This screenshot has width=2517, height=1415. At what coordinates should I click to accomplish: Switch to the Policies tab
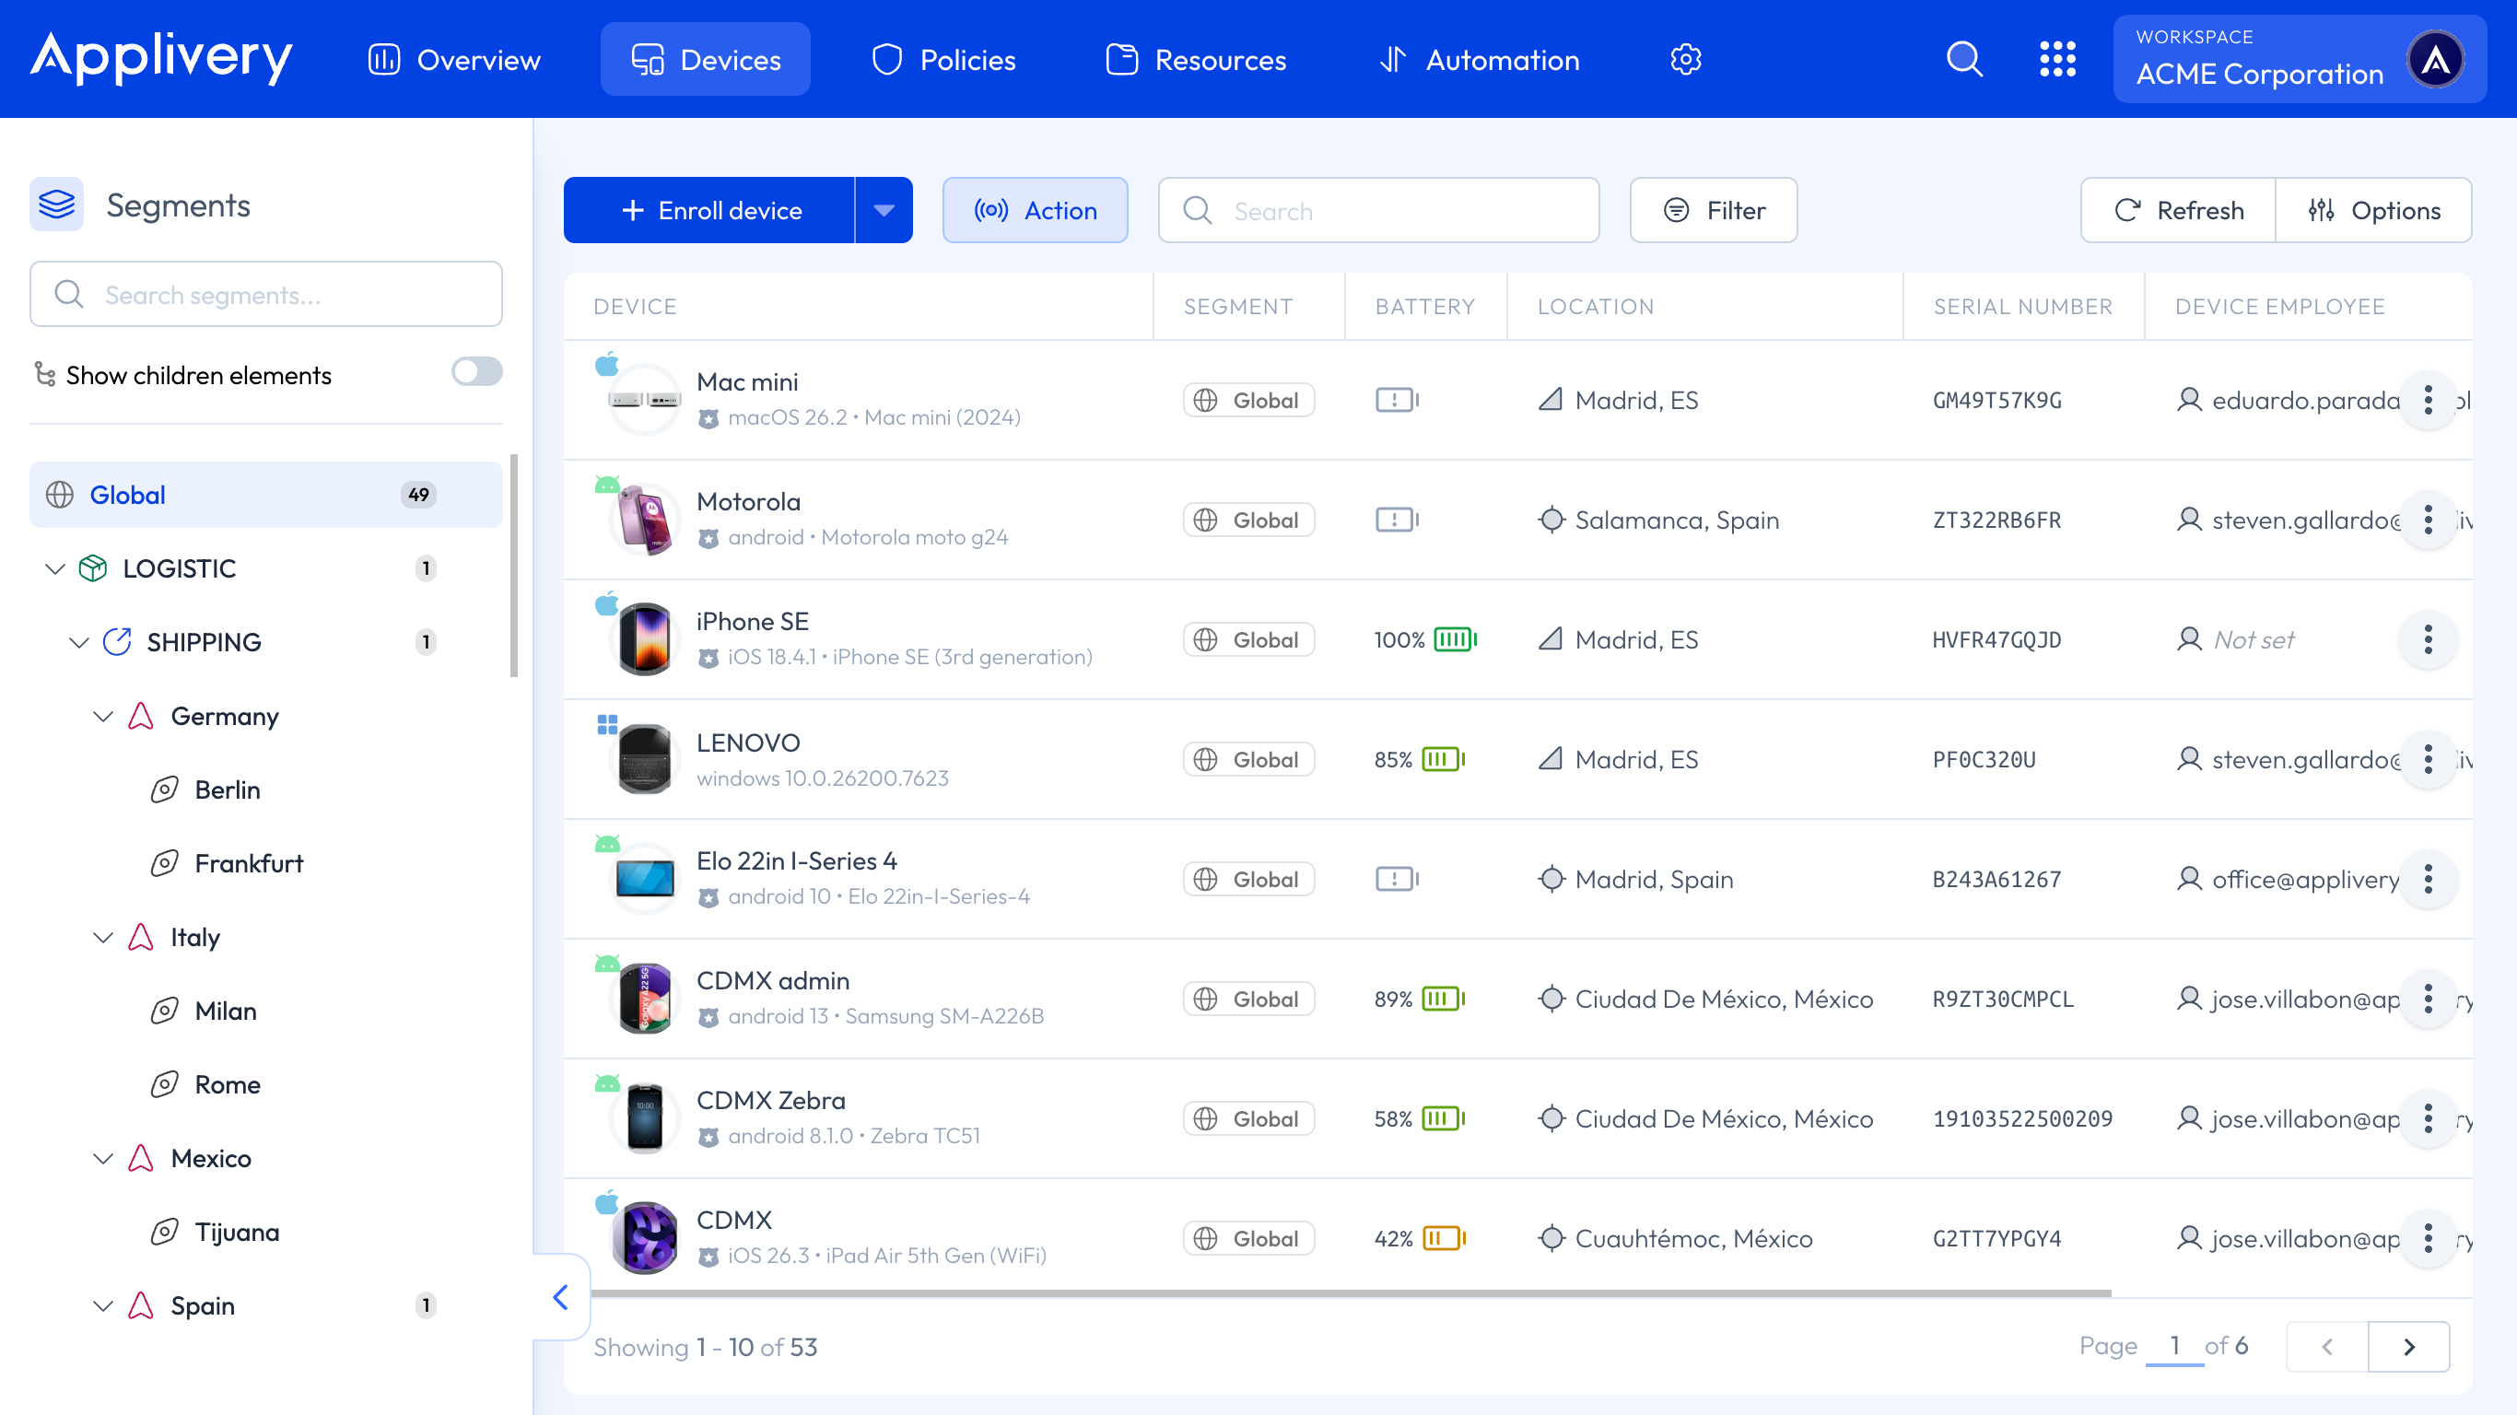point(943,60)
